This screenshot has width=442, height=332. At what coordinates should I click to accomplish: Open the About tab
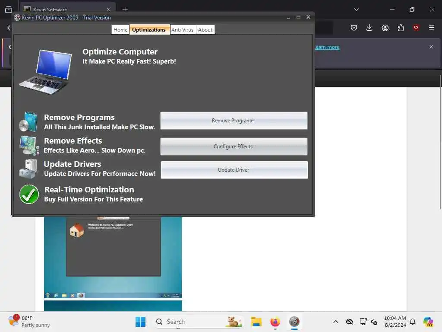click(205, 30)
